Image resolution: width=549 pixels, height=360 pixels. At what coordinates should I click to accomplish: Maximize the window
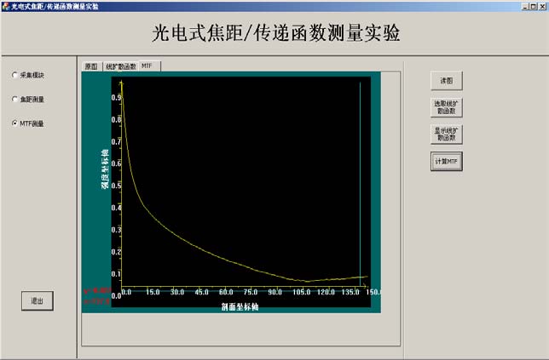coord(533,6)
